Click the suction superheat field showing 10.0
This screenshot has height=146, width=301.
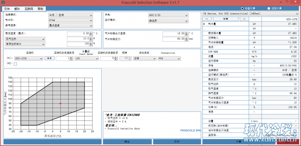78,39
